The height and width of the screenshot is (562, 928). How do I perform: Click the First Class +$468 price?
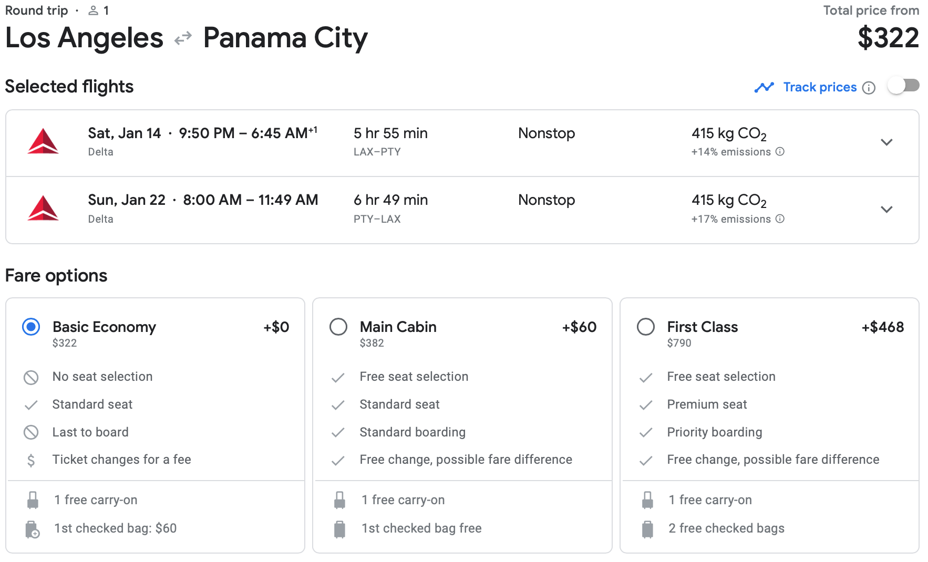click(882, 327)
